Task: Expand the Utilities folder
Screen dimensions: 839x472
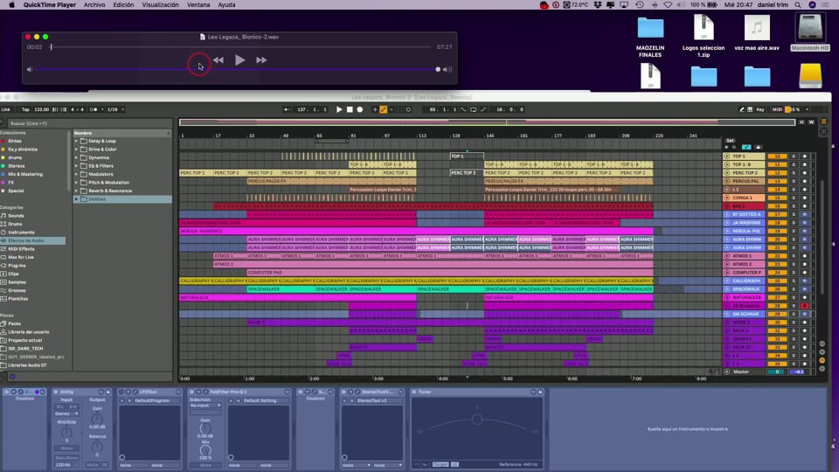Action: pyautogui.click(x=77, y=199)
